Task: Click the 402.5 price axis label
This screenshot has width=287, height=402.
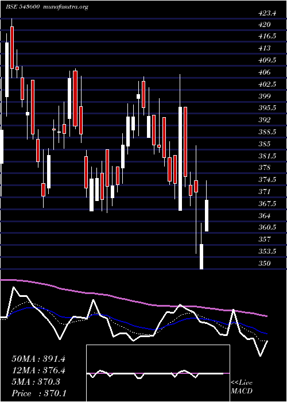Action: 267,84
